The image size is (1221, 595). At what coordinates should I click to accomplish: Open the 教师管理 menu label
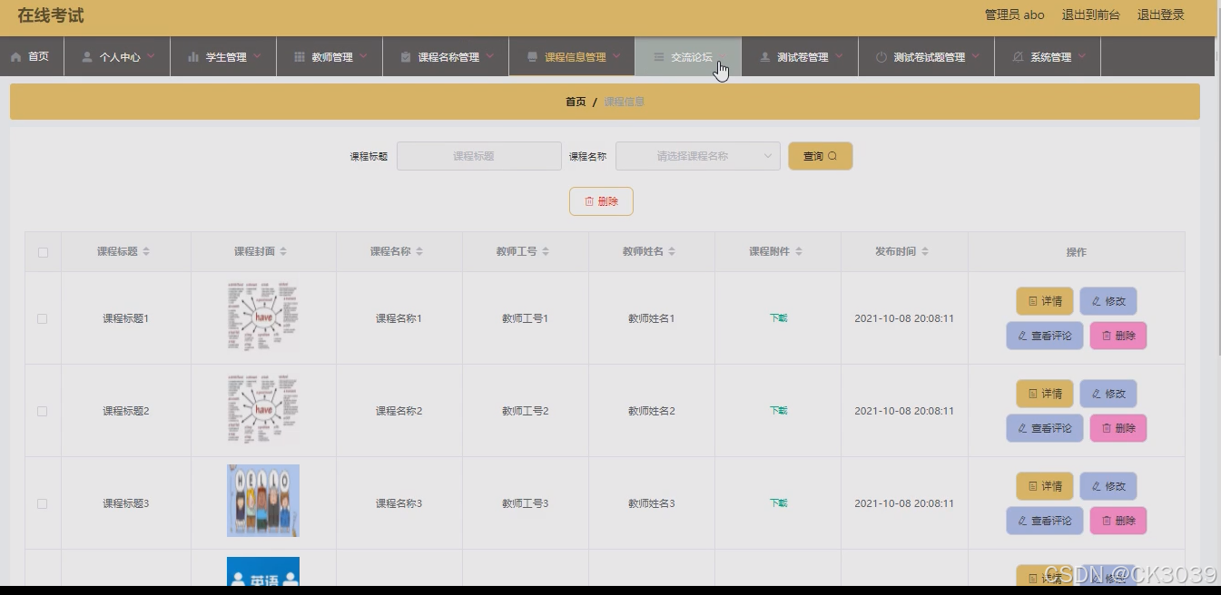coord(332,57)
